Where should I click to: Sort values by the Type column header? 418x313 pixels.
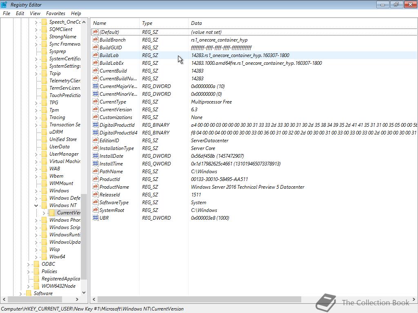pos(164,23)
